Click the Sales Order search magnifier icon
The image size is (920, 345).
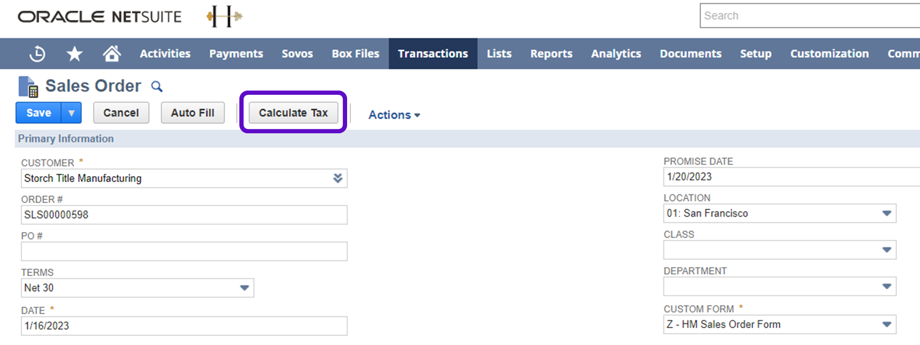(x=157, y=87)
